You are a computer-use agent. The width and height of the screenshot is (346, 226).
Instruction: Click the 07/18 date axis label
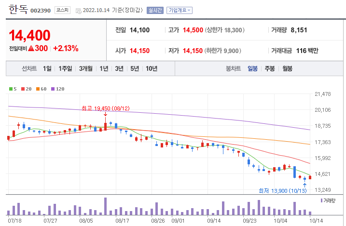14,221
